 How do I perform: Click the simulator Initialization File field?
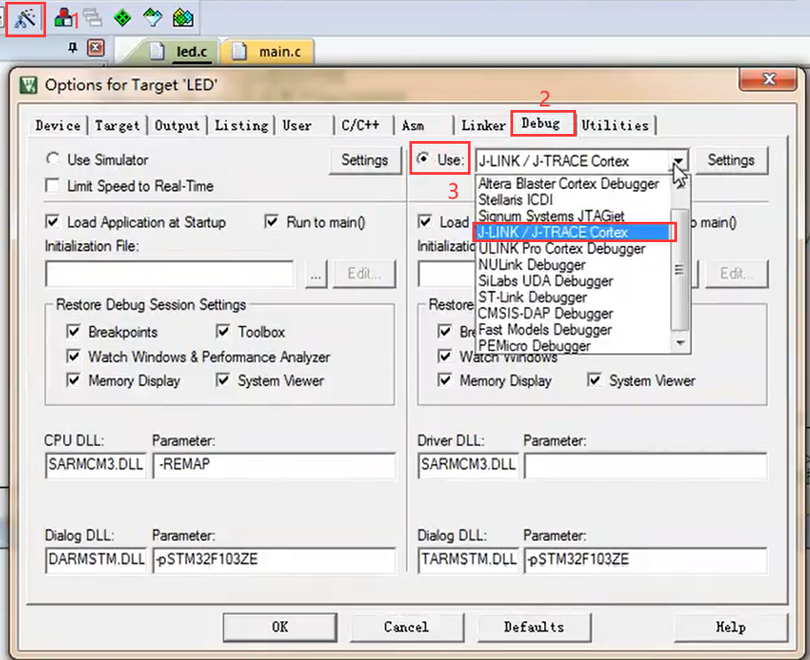[x=169, y=273]
